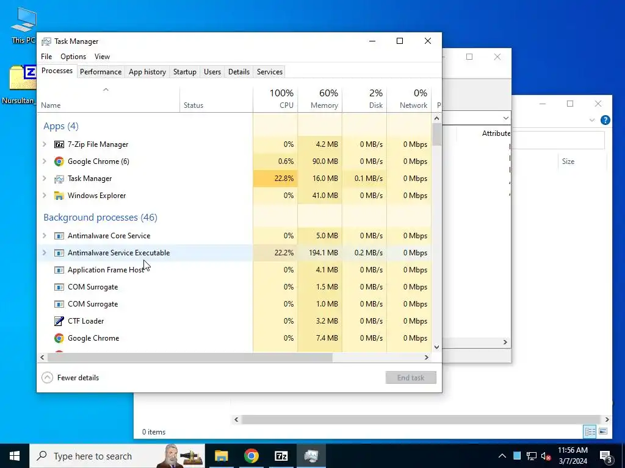625x468 pixels.
Task: Click the taskbar search box
Action: click(x=117, y=456)
